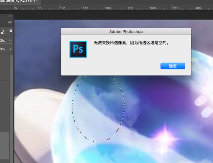Click the 确定 button in the dialog
The image size is (213, 163).
tap(173, 66)
